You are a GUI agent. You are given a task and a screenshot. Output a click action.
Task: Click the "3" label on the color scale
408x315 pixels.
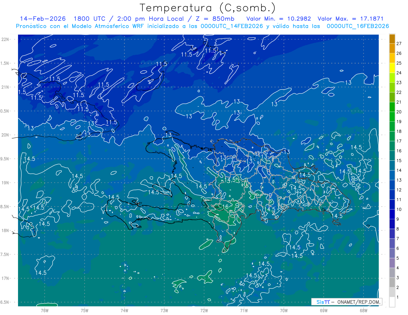tap(398, 278)
